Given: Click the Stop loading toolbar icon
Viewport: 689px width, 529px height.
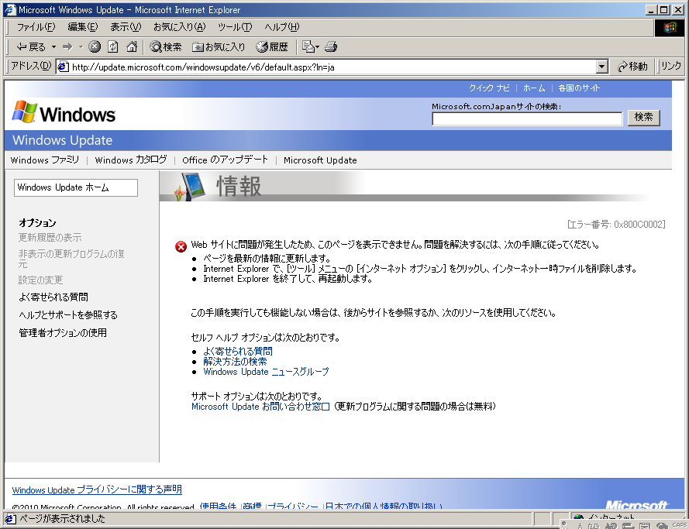Looking at the screenshot, I should coord(95,46).
